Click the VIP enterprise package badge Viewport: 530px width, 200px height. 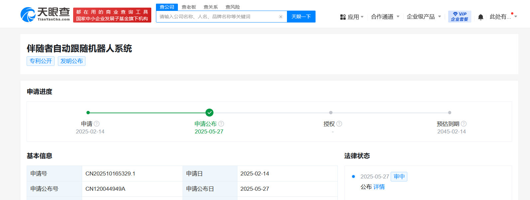tap(460, 17)
